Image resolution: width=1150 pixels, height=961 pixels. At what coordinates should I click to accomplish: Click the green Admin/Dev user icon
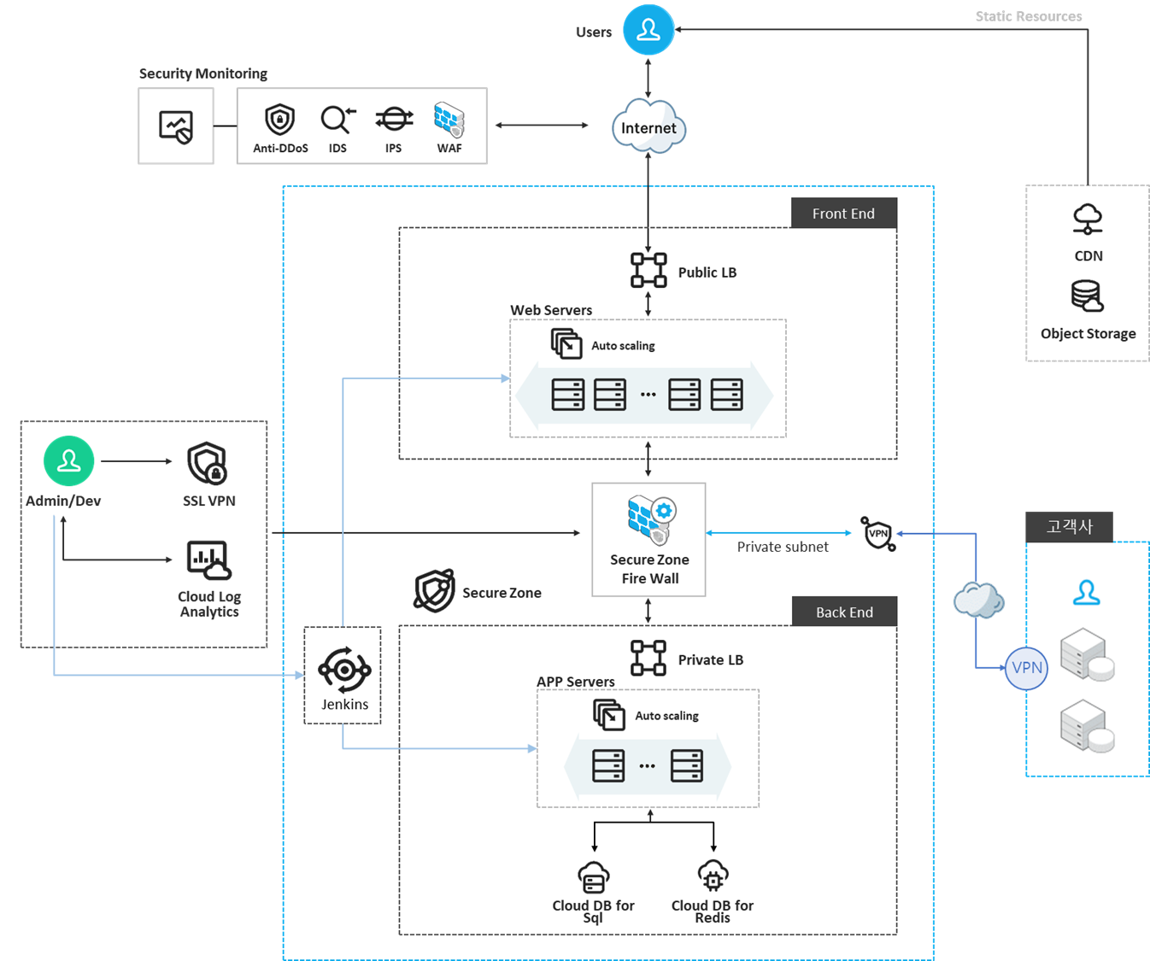(x=69, y=461)
